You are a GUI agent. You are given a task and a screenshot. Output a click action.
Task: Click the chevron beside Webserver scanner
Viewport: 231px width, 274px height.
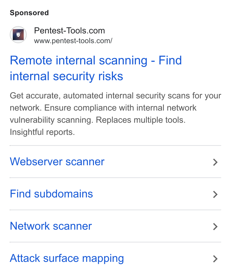[215, 162]
